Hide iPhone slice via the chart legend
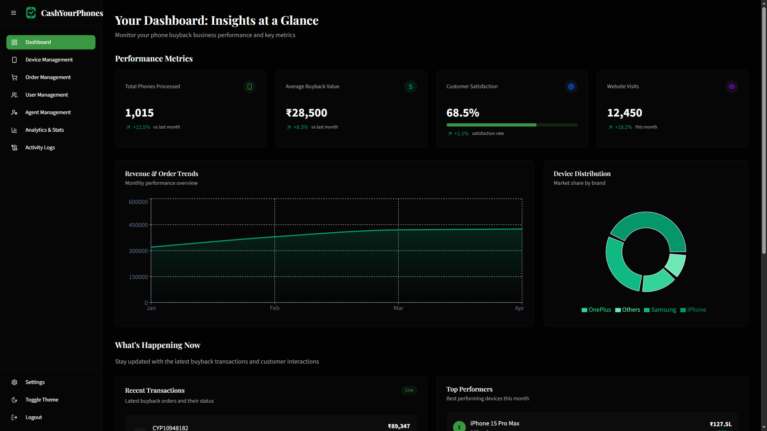This screenshot has width=767, height=431. coord(694,310)
